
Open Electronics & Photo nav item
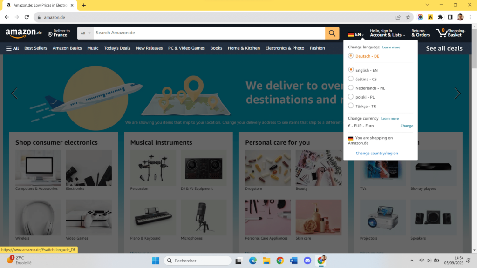[x=285, y=48]
